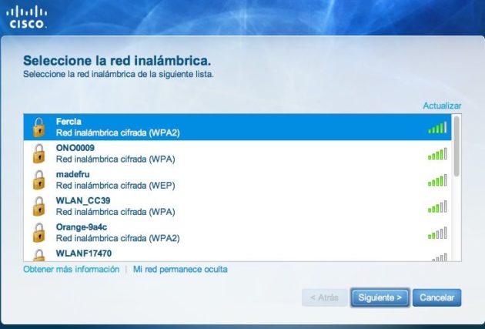Click the network list scrollbar
The image size is (485, 329).
tap(457, 146)
